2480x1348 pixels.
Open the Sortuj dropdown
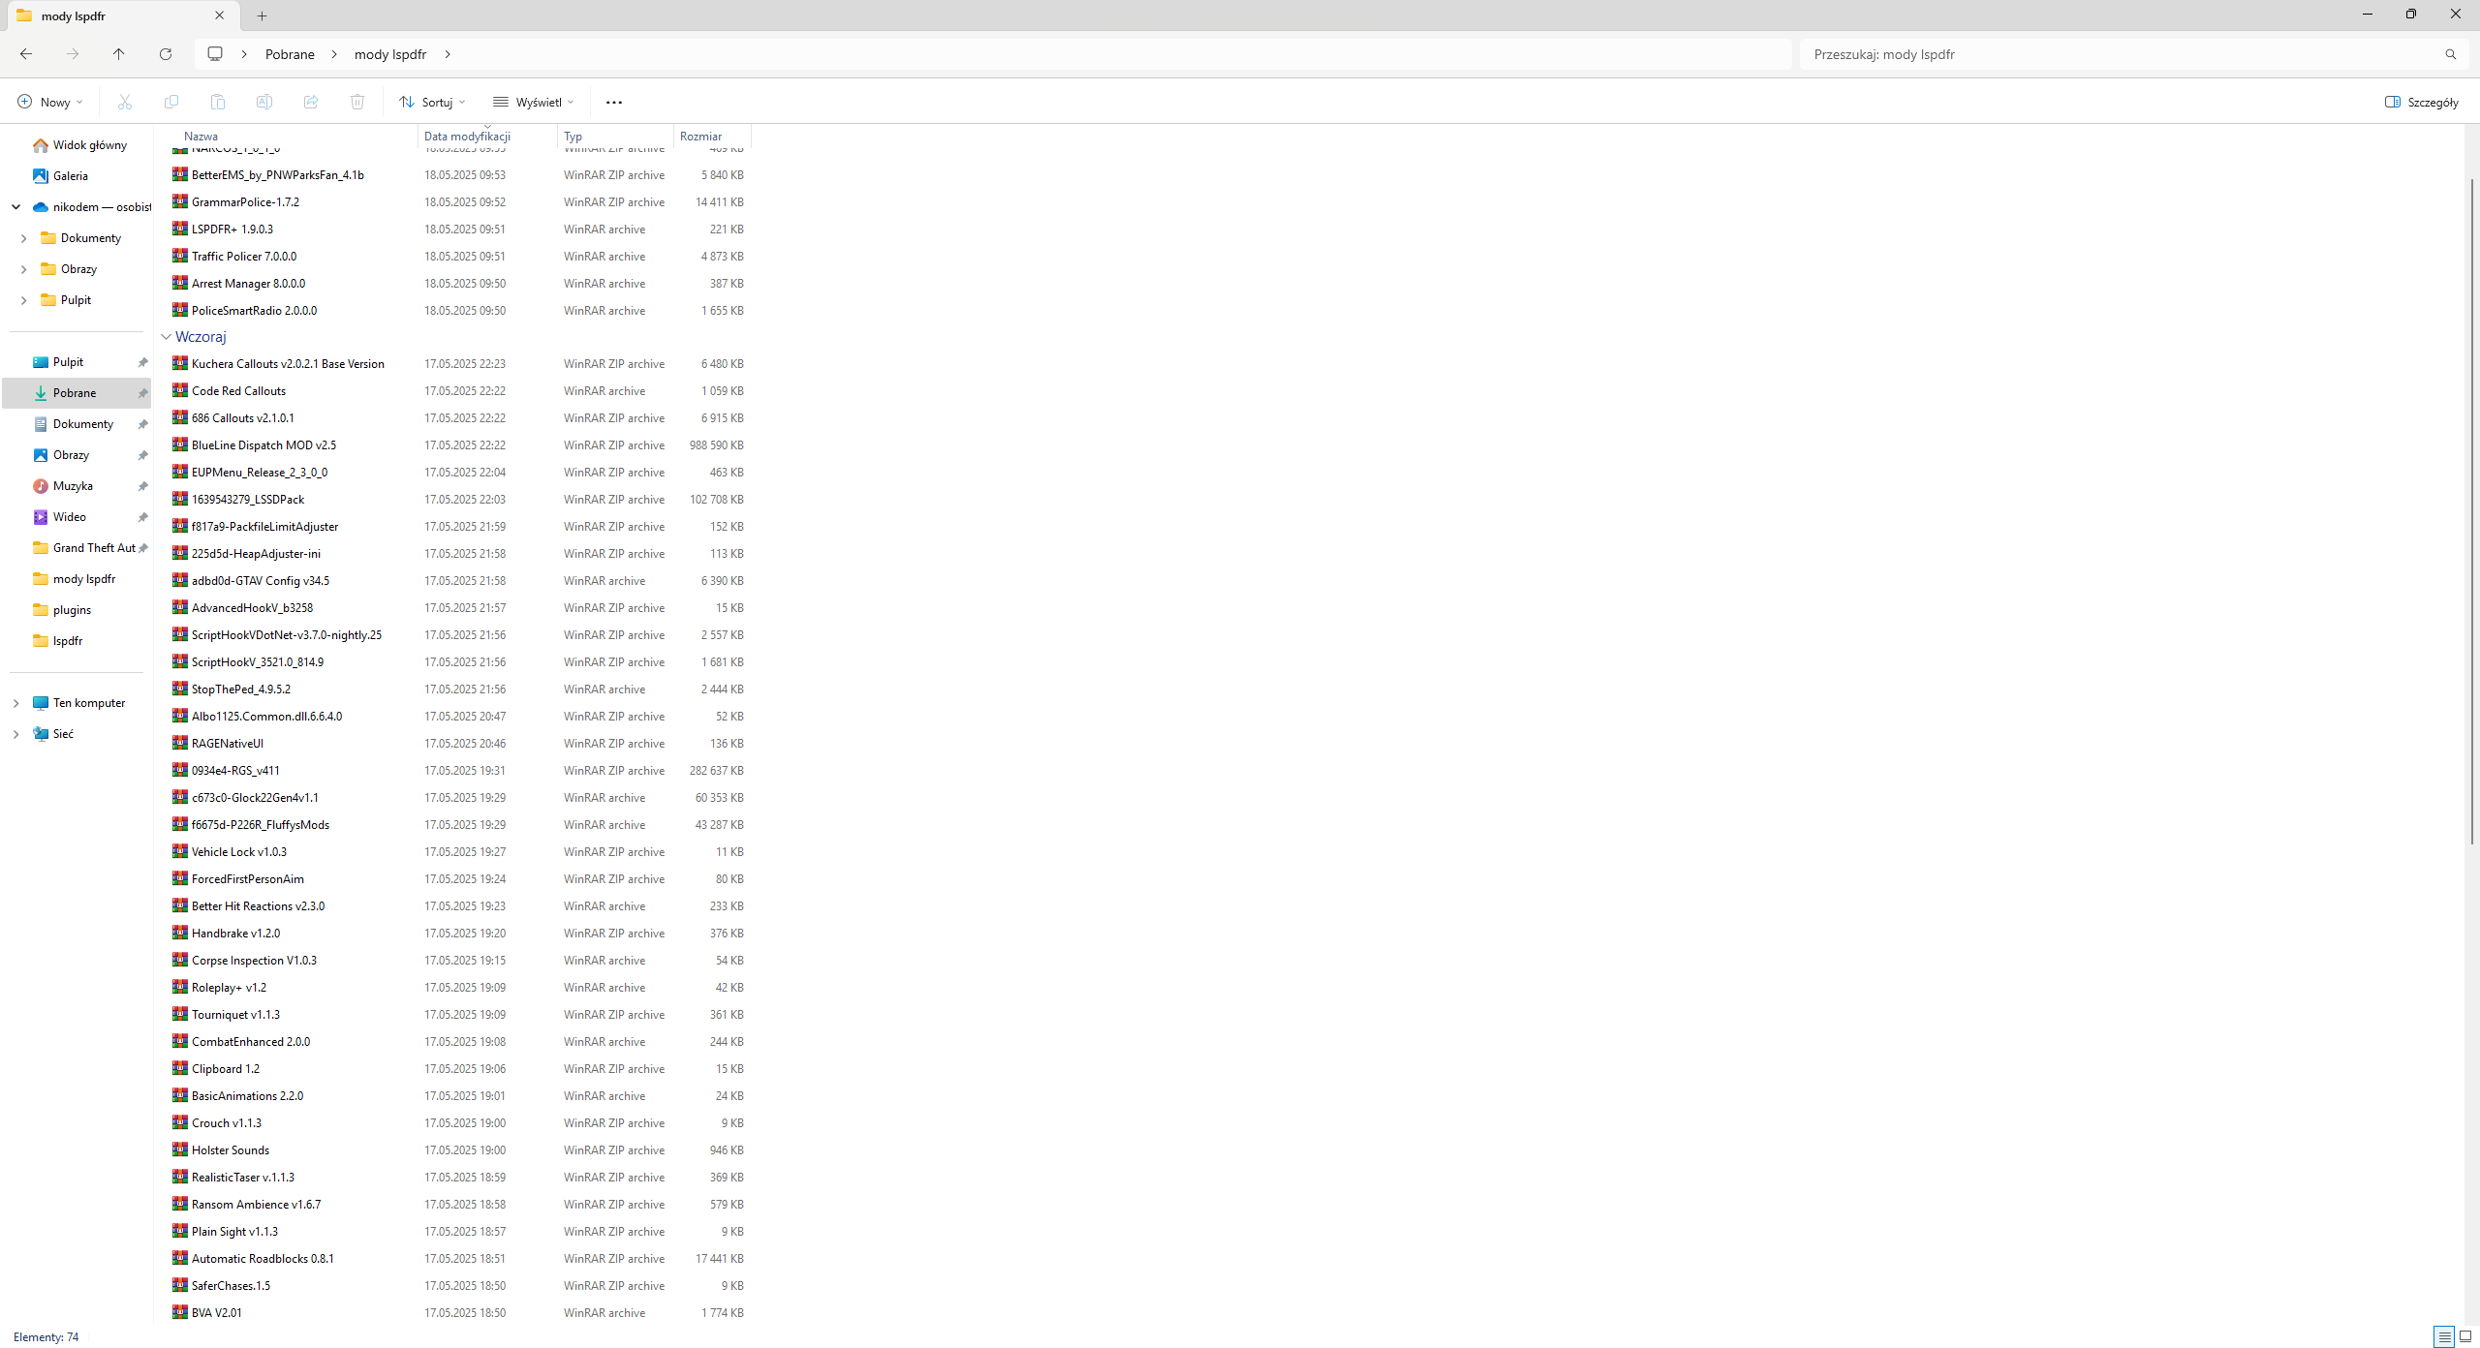coord(432,102)
